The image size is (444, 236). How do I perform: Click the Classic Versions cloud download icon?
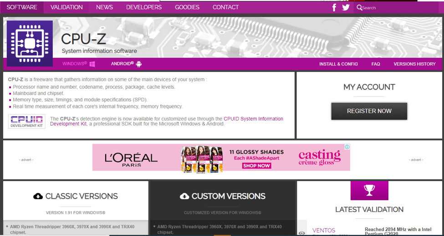pos(38,196)
